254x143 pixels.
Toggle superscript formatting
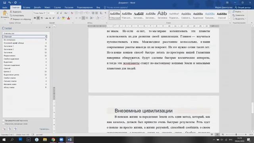pos(54,18)
